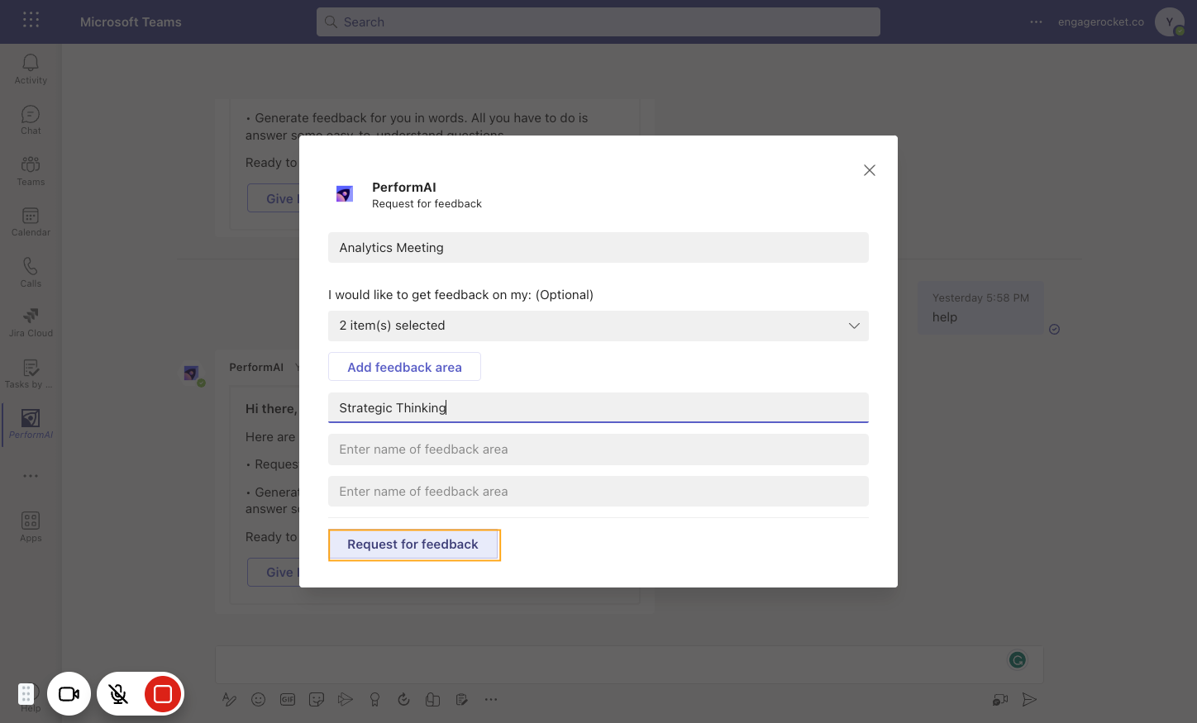
Task: Click the PerformAI logo in dialog header
Action: click(345, 194)
